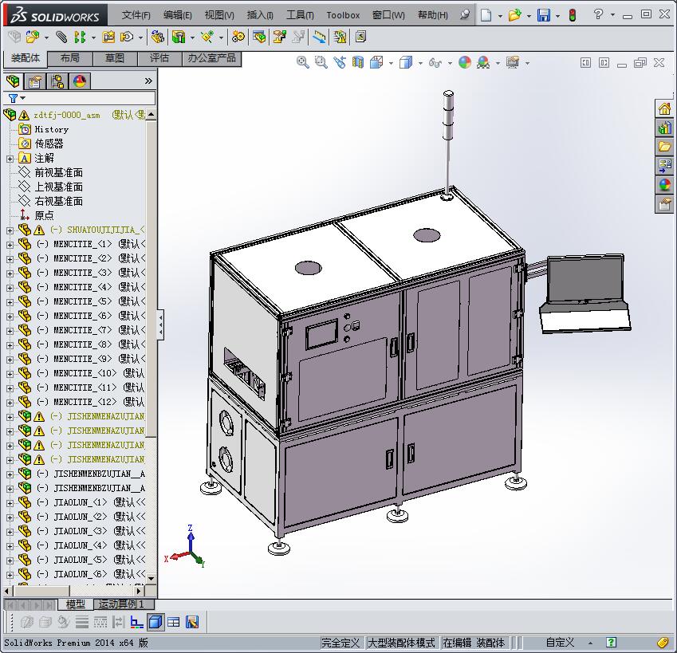Viewport: 677px width, 653px height.
Task: Open the hide/show items dropdown arrow
Action: (x=450, y=63)
